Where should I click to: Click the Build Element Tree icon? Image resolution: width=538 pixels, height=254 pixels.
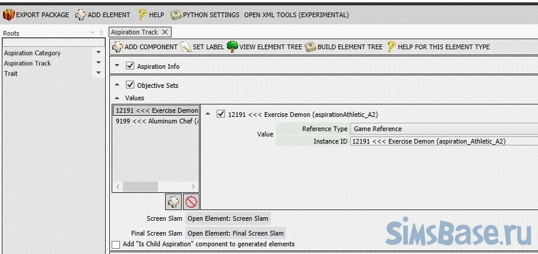tap(310, 47)
